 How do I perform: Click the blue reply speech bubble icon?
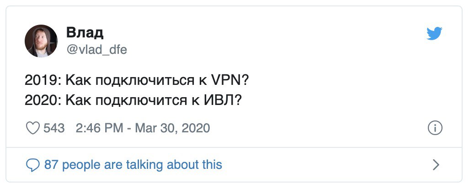point(33,164)
